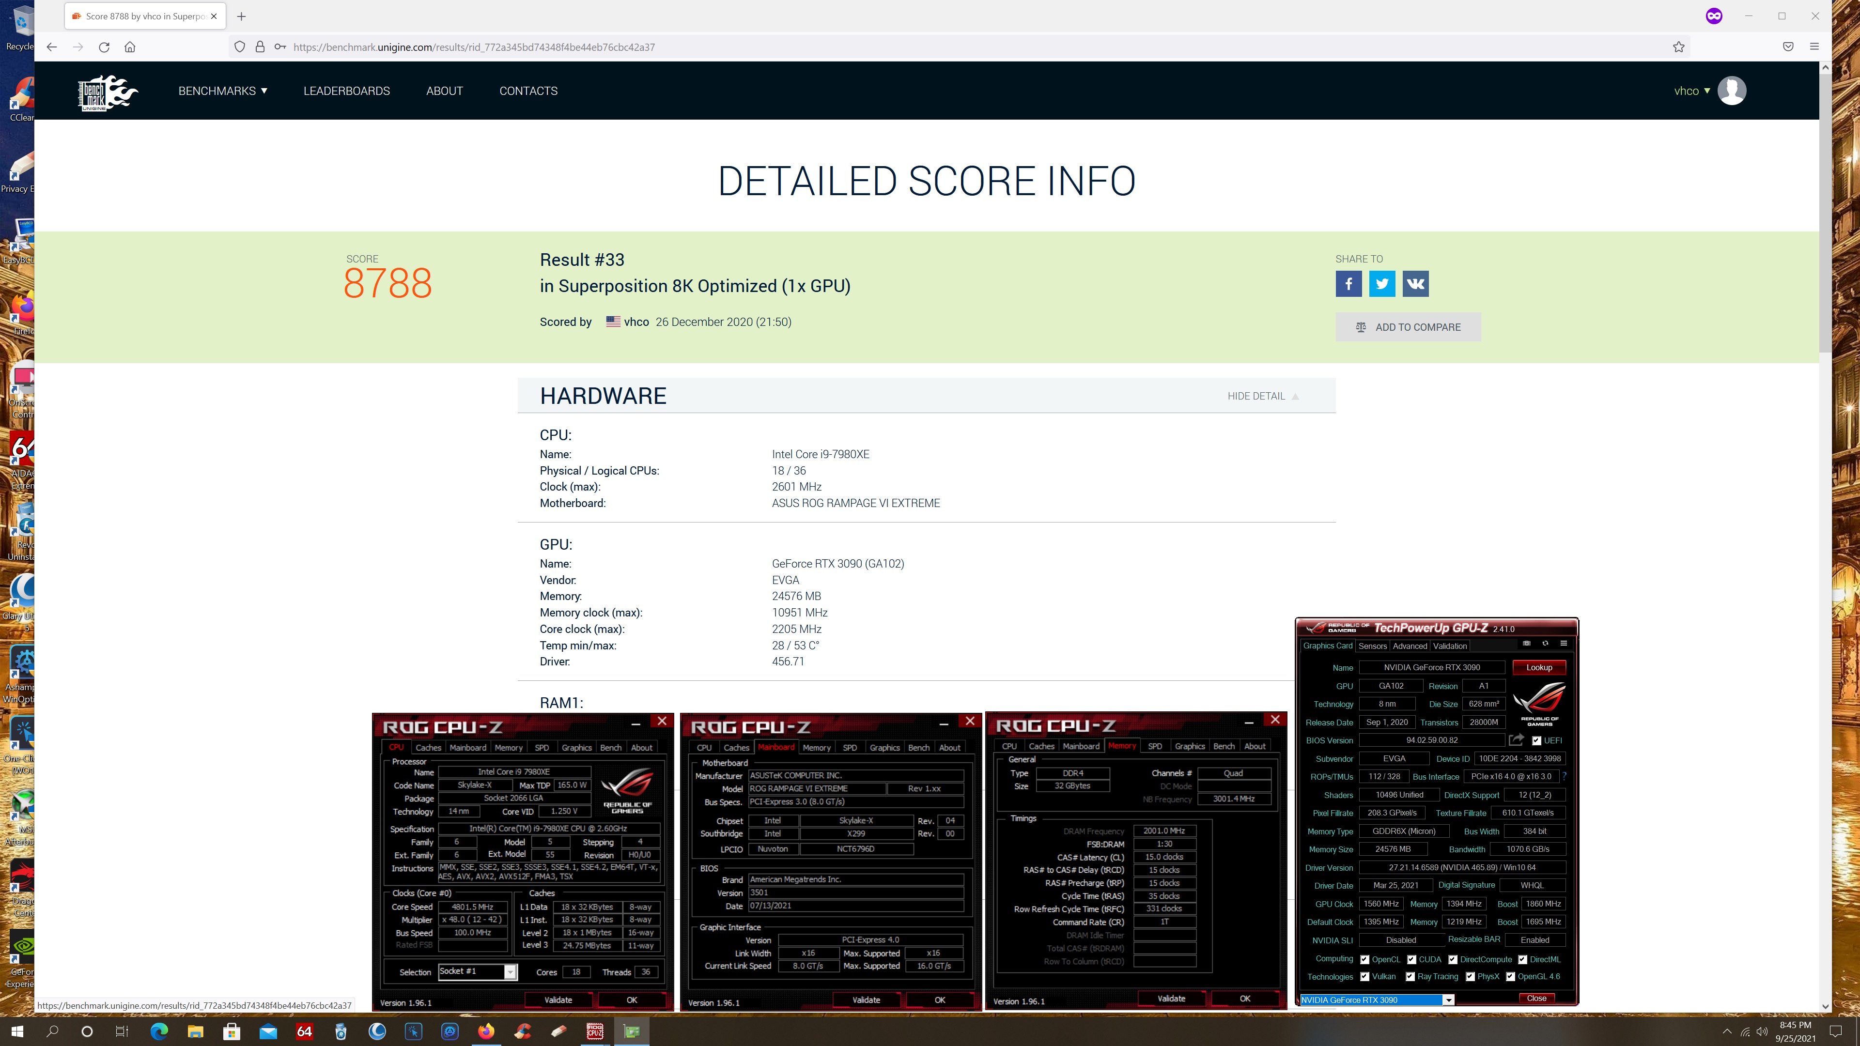Open CCleaner from the taskbar
The height and width of the screenshot is (1046, 1860).
[523, 1031]
